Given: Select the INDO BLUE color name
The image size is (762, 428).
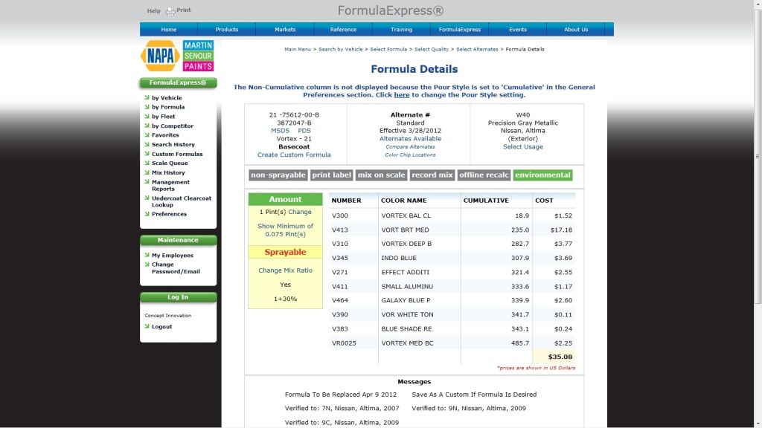Looking at the screenshot, I should click(x=399, y=258).
